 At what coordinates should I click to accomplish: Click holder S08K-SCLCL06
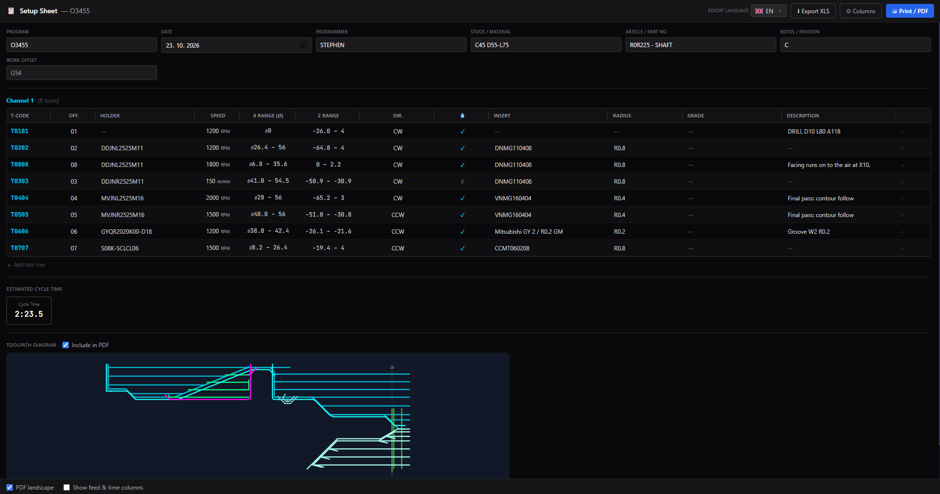coord(119,248)
